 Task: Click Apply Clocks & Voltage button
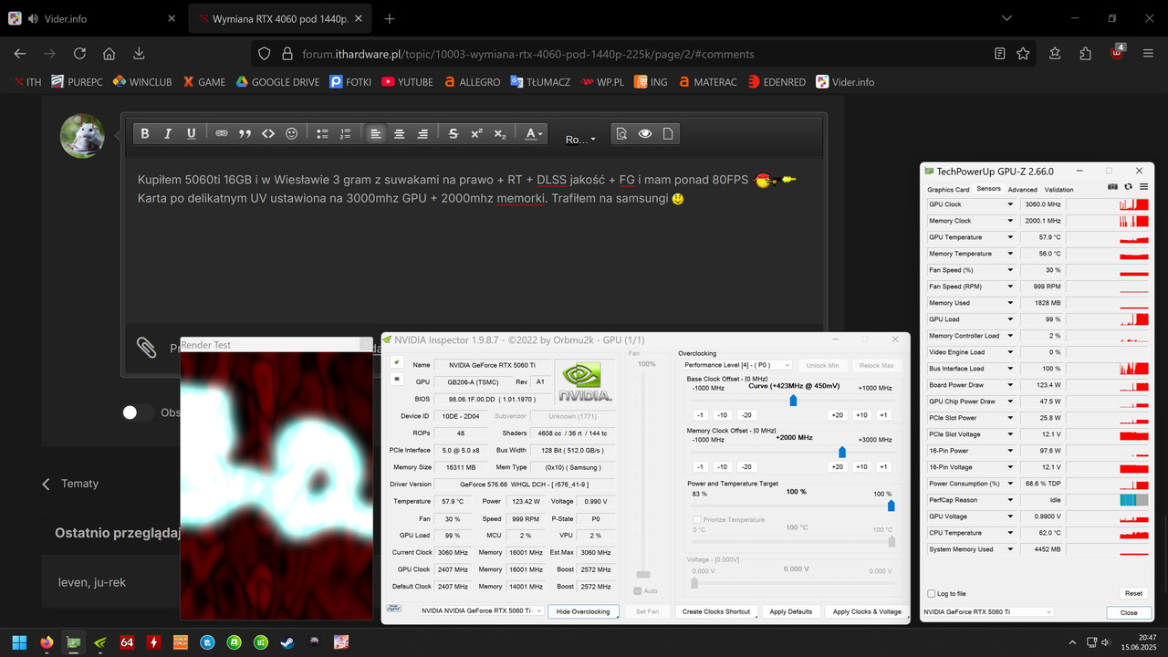coord(867,611)
